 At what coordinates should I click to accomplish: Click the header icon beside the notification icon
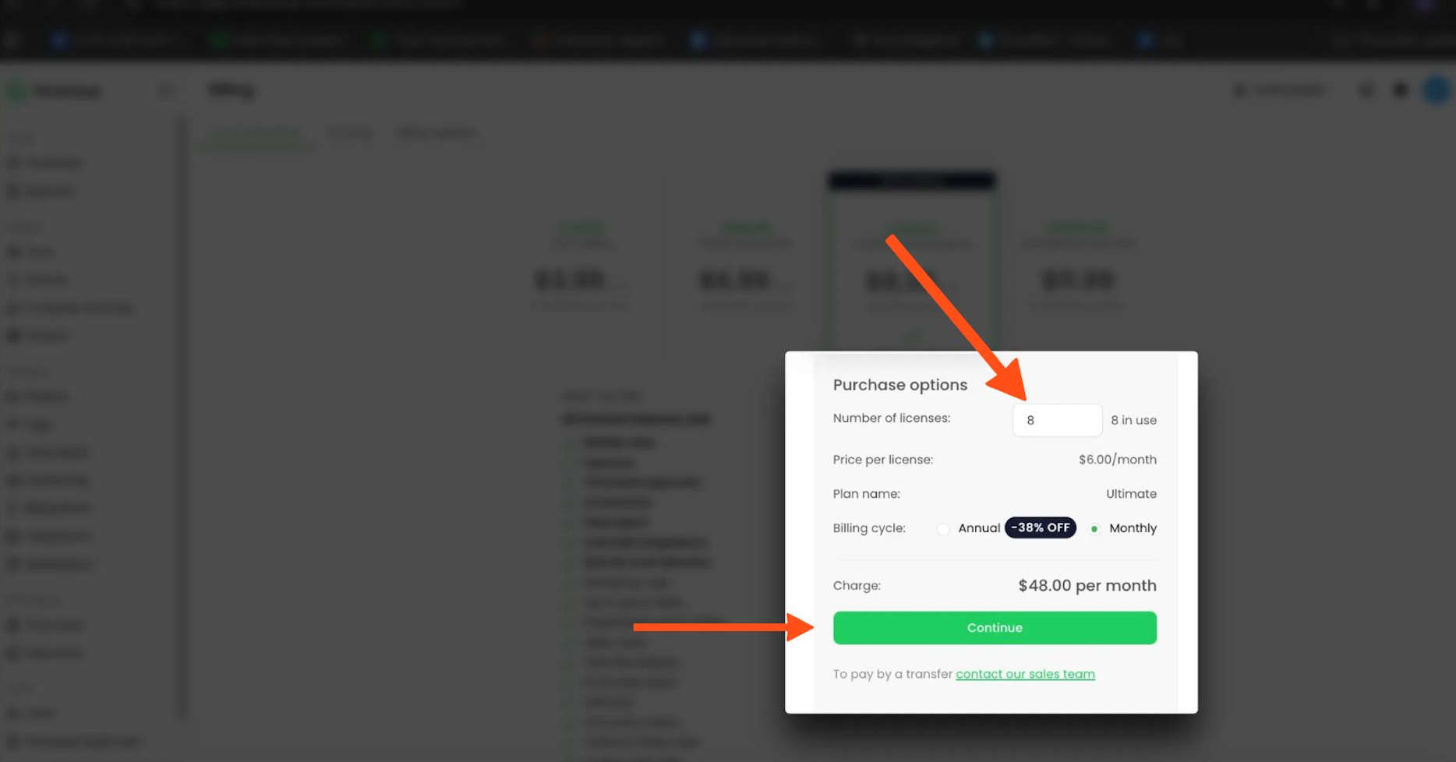(1366, 90)
